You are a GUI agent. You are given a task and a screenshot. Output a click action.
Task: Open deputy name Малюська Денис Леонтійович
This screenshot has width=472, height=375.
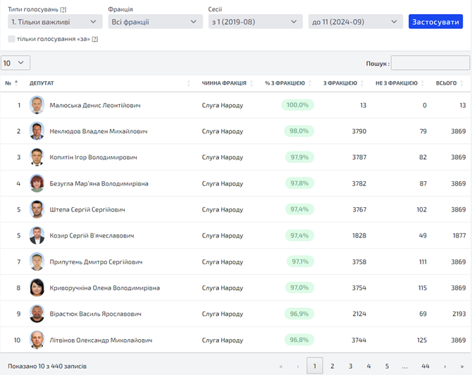[95, 106]
